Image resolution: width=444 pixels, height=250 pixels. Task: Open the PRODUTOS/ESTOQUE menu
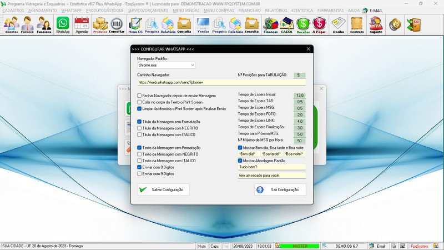(105, 11)
